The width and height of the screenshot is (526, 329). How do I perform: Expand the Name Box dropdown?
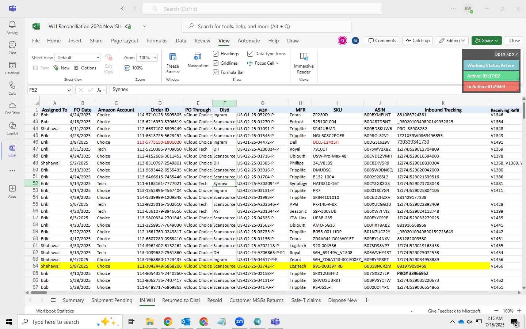click(x=69, y=90)
